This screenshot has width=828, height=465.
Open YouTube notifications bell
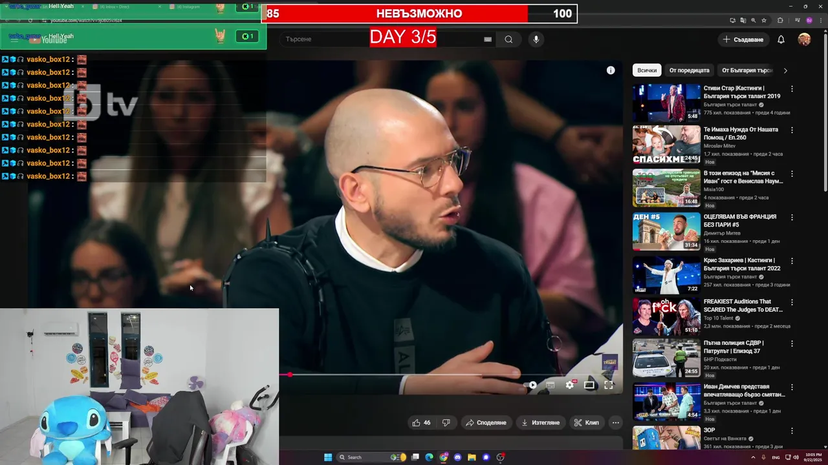[x=781, y=39]
